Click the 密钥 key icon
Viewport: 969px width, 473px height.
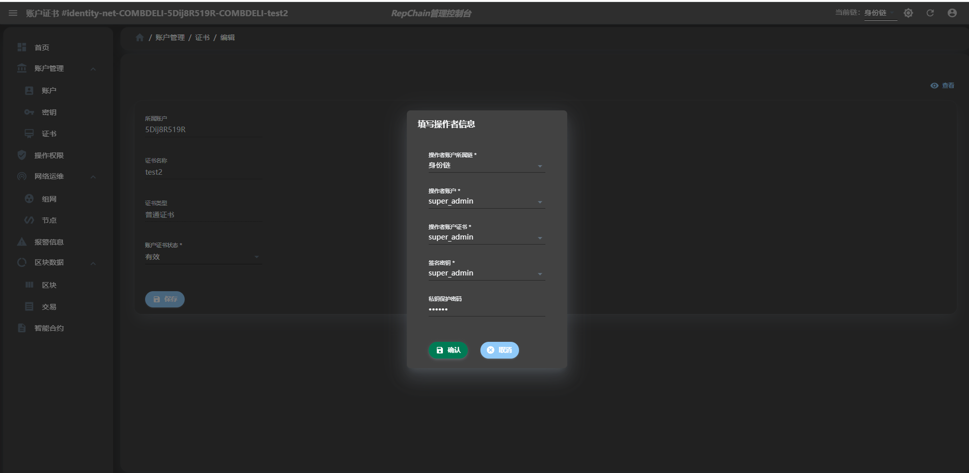click(29, 112)
